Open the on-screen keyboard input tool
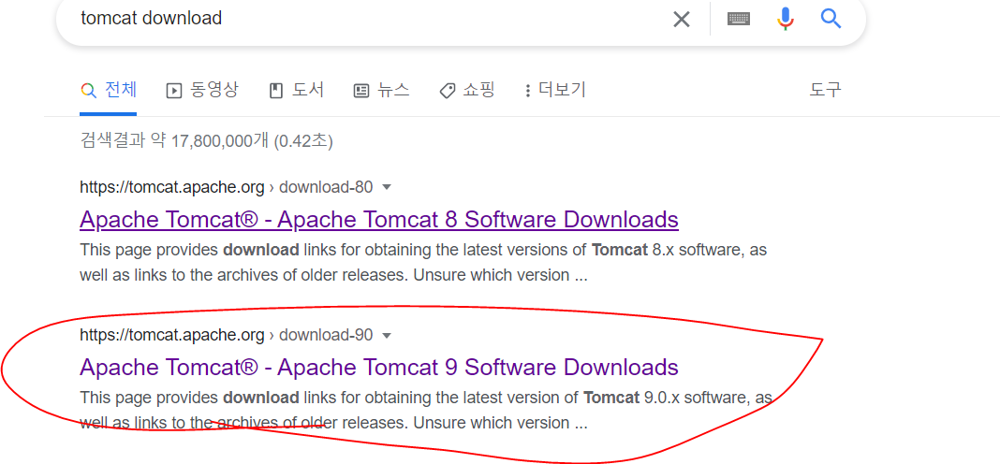This screenshot has height=464, width=1000. click(x=739, y=19)
